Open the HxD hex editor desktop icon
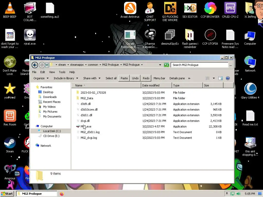The image size is (263, 197). point(190,10)
